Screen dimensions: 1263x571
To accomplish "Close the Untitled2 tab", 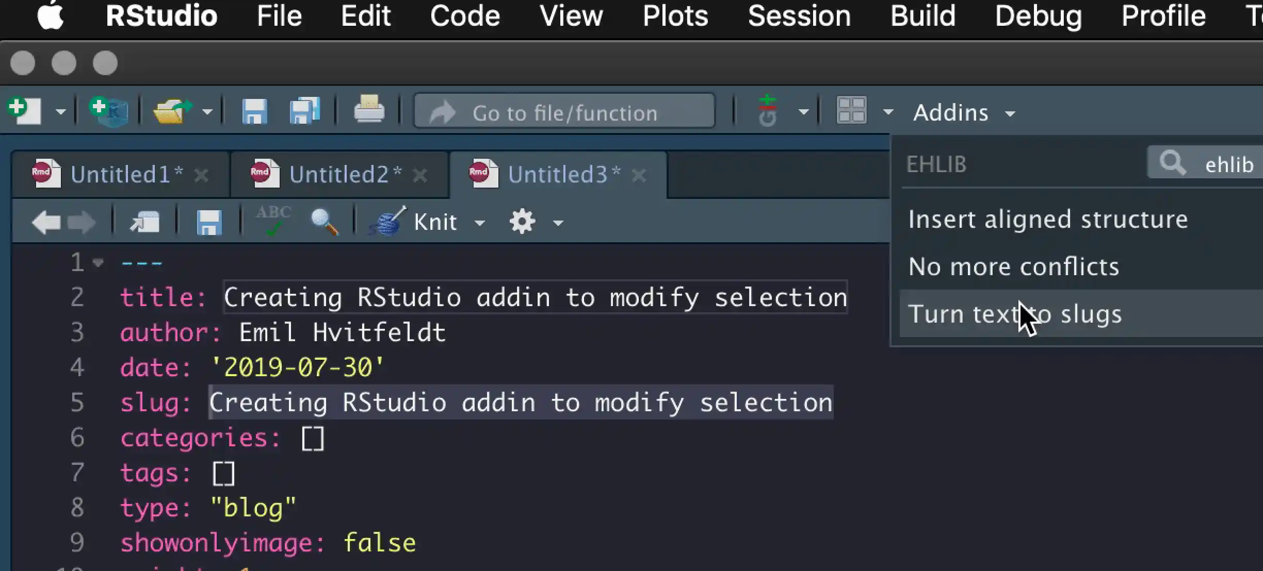I will 420,176.
